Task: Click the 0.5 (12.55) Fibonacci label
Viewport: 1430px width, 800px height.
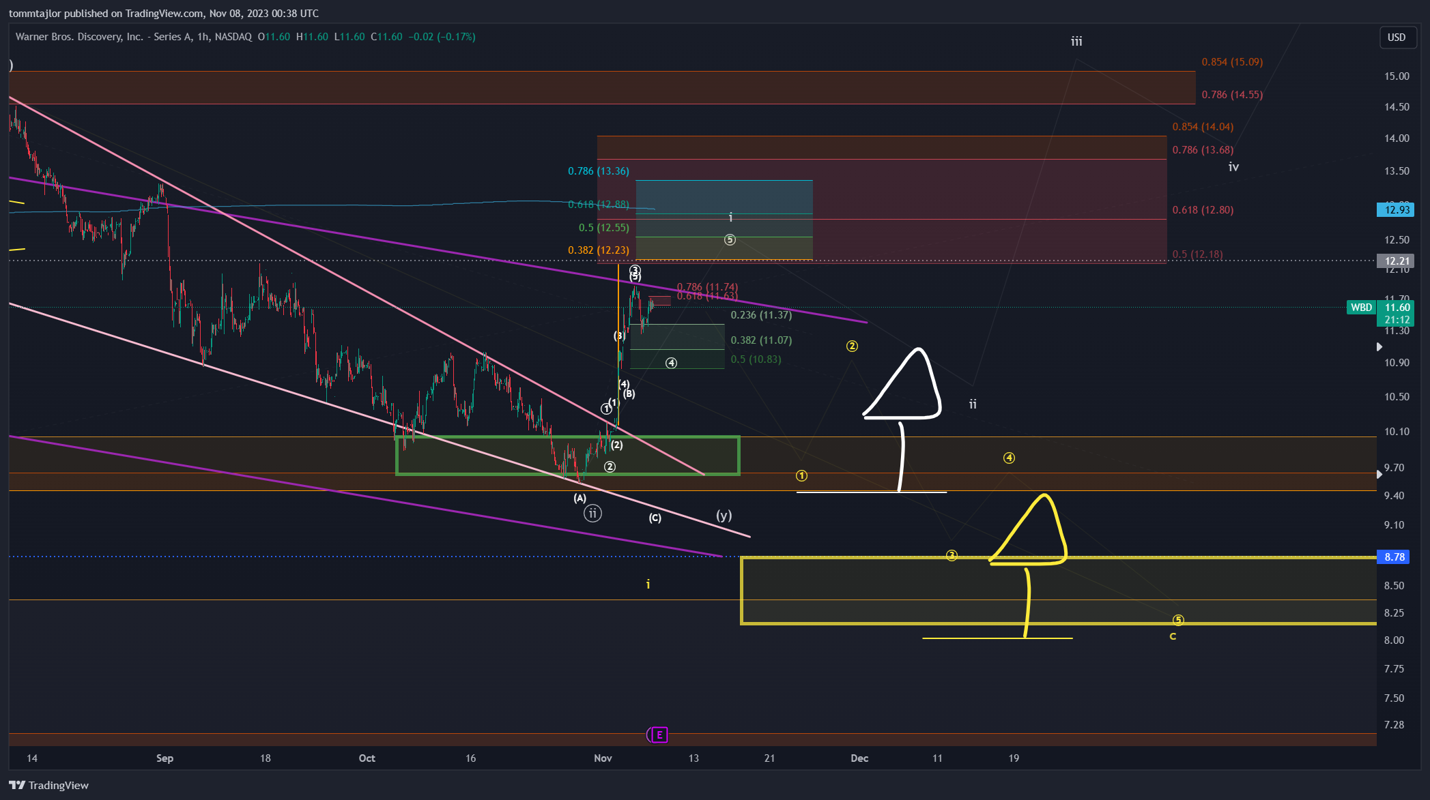Action: pyautogui.click(x=604, y=228)
